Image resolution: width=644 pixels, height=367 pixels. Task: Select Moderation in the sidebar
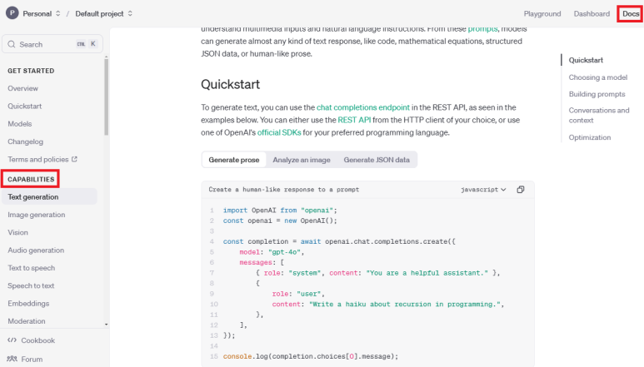(27, 321)
